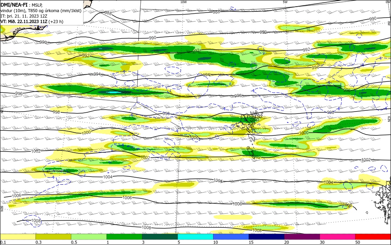391x245 pixels.
Task: Select the purple 20–30 legend swatch
Action: click(302, 237)
